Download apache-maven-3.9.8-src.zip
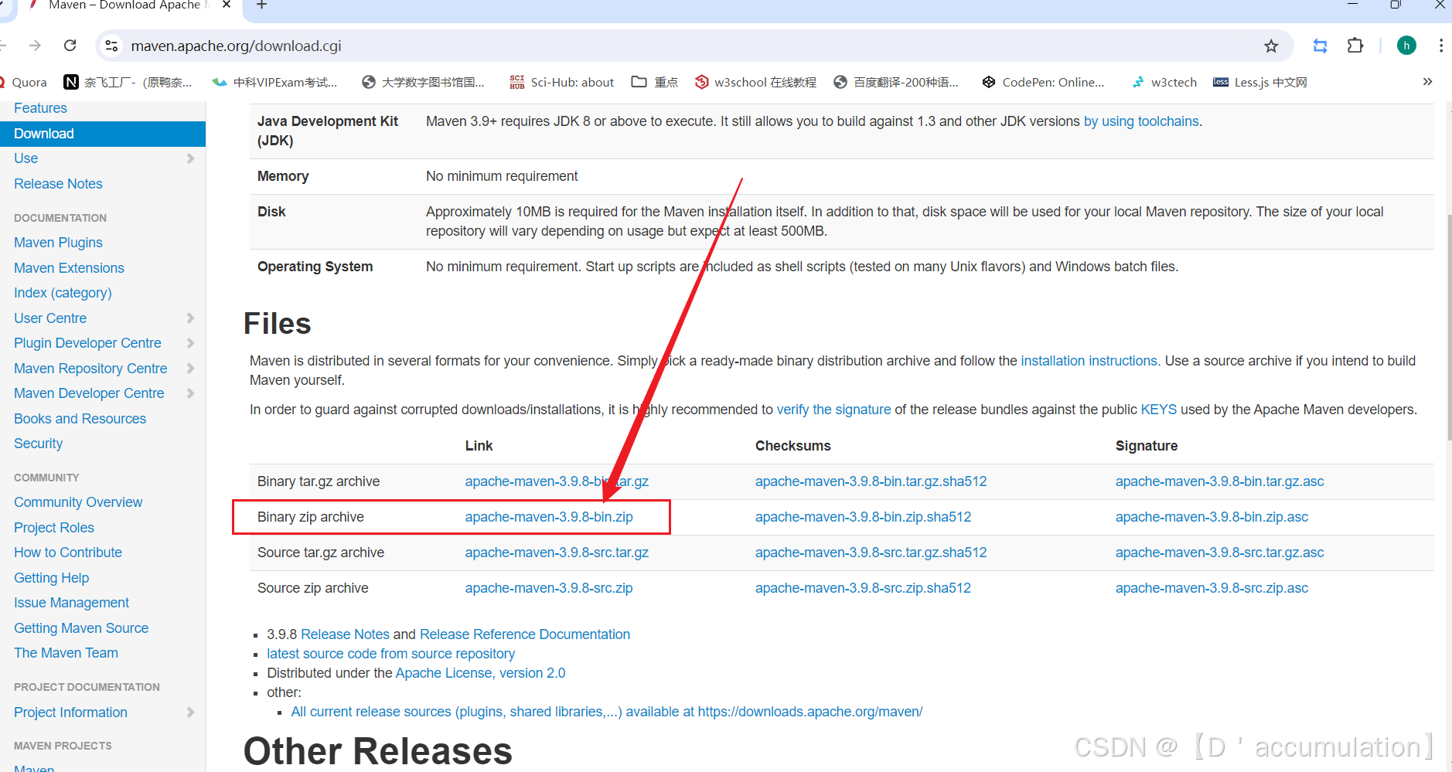Viewport: 1452px width, 772px height. coord(549,588)
